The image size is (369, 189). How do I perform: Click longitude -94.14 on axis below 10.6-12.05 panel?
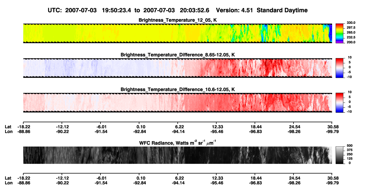click(178, 131)
